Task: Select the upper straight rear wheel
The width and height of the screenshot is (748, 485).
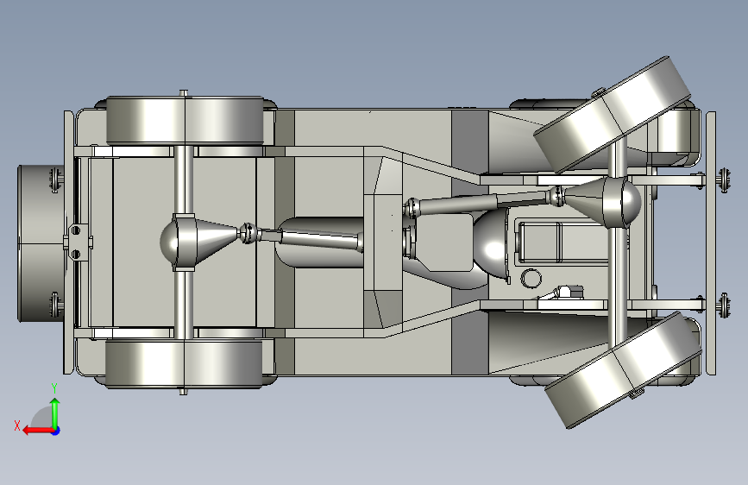Action: [x=185, y=121]
